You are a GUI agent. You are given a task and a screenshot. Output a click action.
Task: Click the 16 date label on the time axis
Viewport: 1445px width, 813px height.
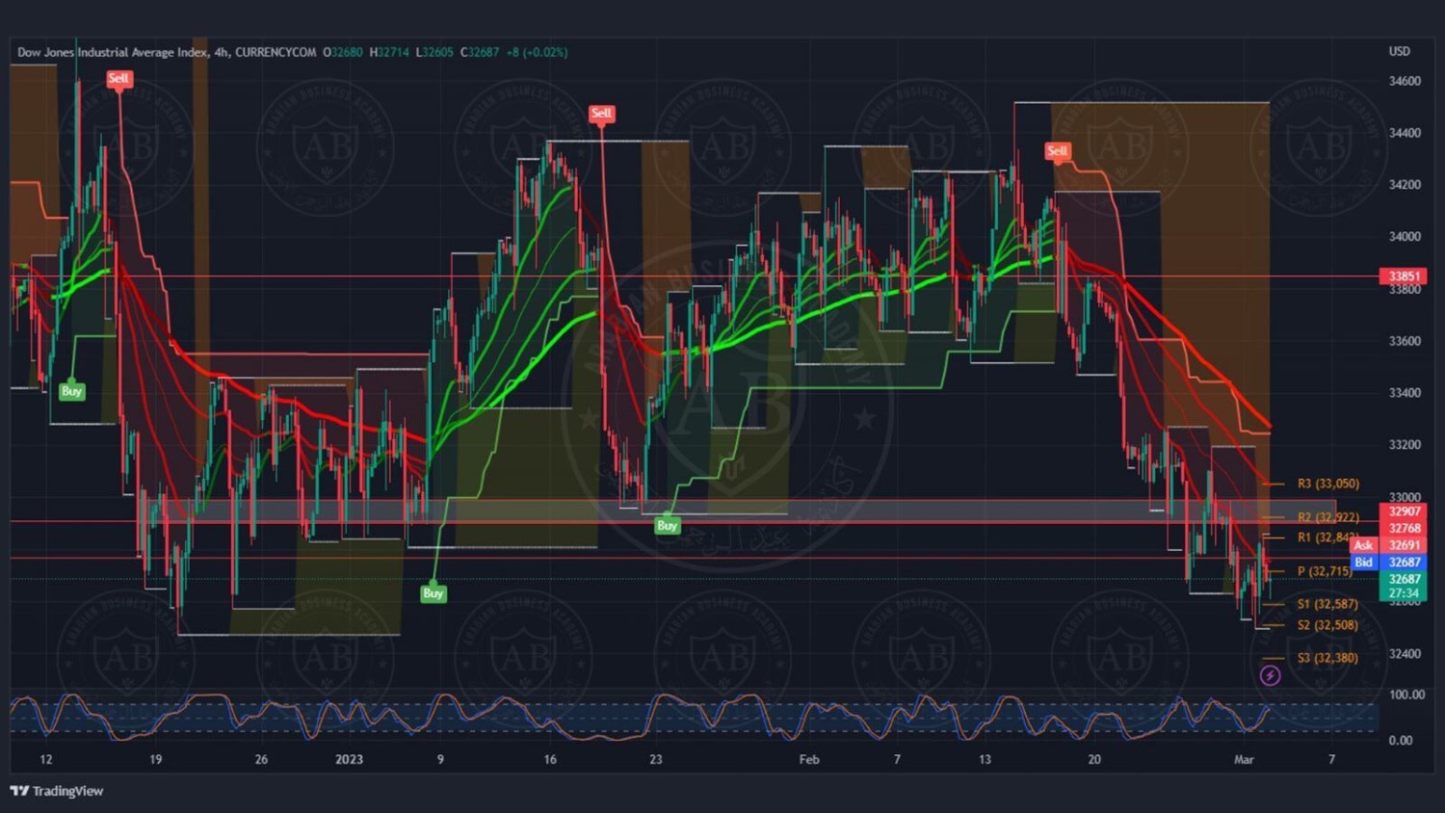coord(550,759)
